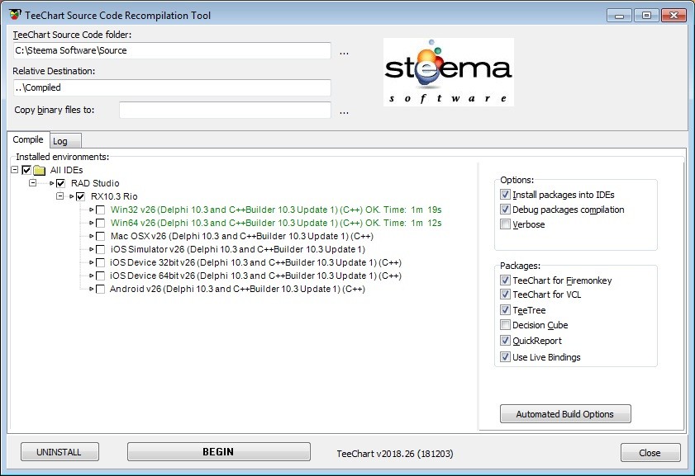Click the UNINSTALL button

(x=60, y=452)
